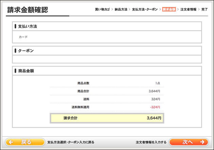
Task: Click the 商品合計 row label
Action: tap(83, 91)
